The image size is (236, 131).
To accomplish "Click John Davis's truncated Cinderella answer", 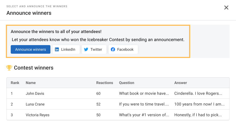I will click(198, 93).
